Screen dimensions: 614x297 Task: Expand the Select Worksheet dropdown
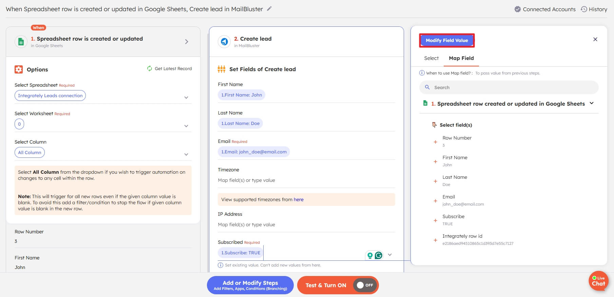186,126
